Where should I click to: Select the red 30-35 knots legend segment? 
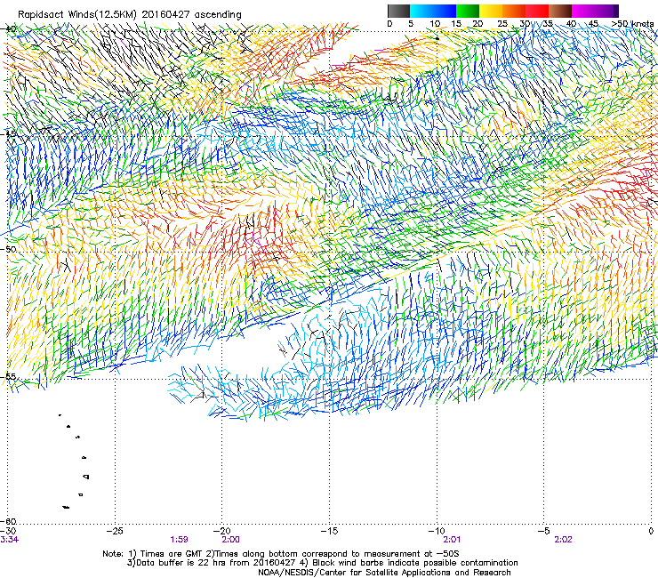[537, 11]
